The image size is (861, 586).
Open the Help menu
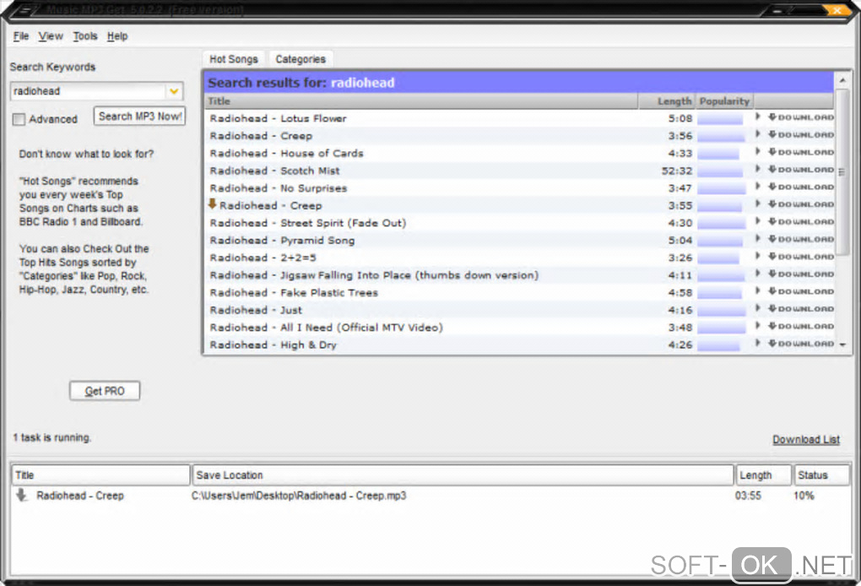(x=117, y=36)
